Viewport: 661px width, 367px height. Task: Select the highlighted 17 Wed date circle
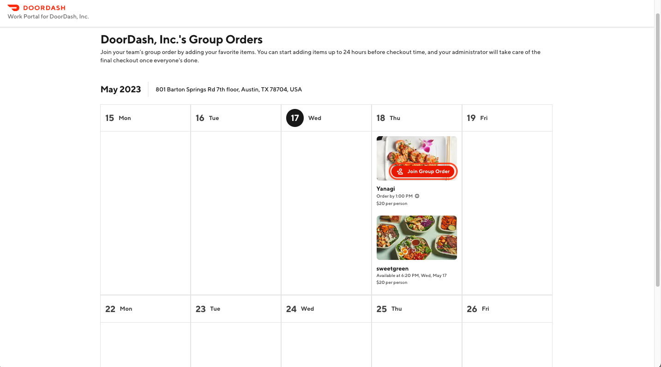click(295, 118)
